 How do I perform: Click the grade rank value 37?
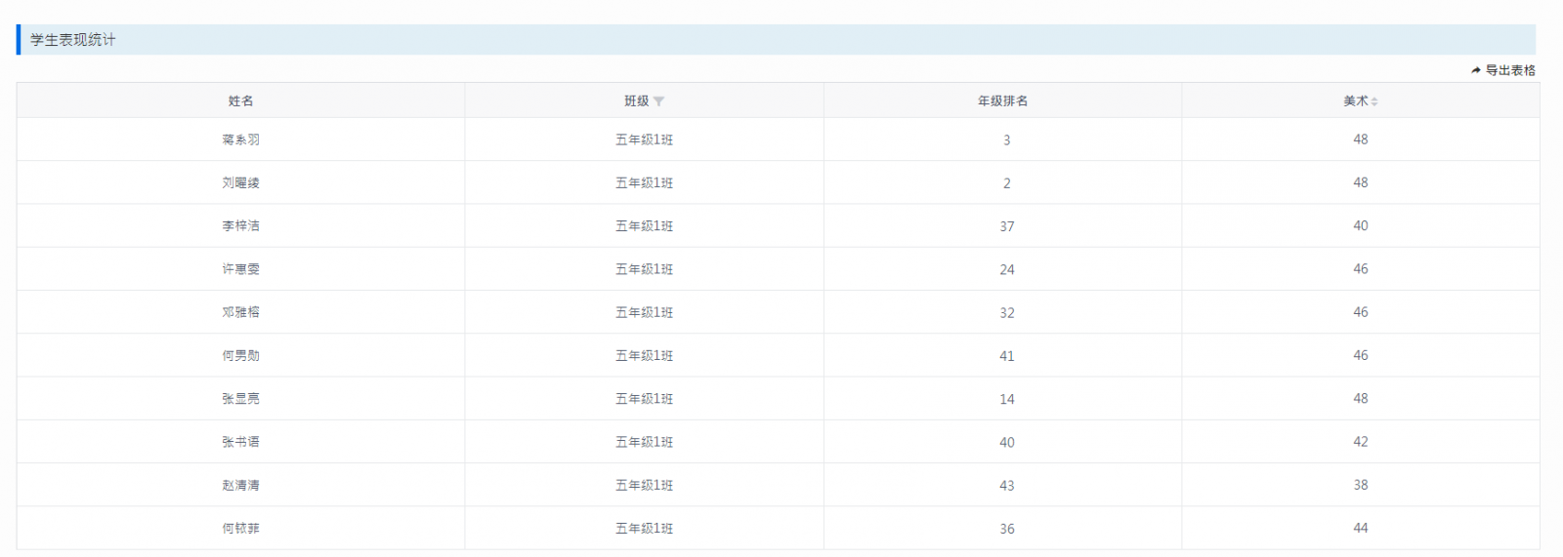click(1006, 226)
